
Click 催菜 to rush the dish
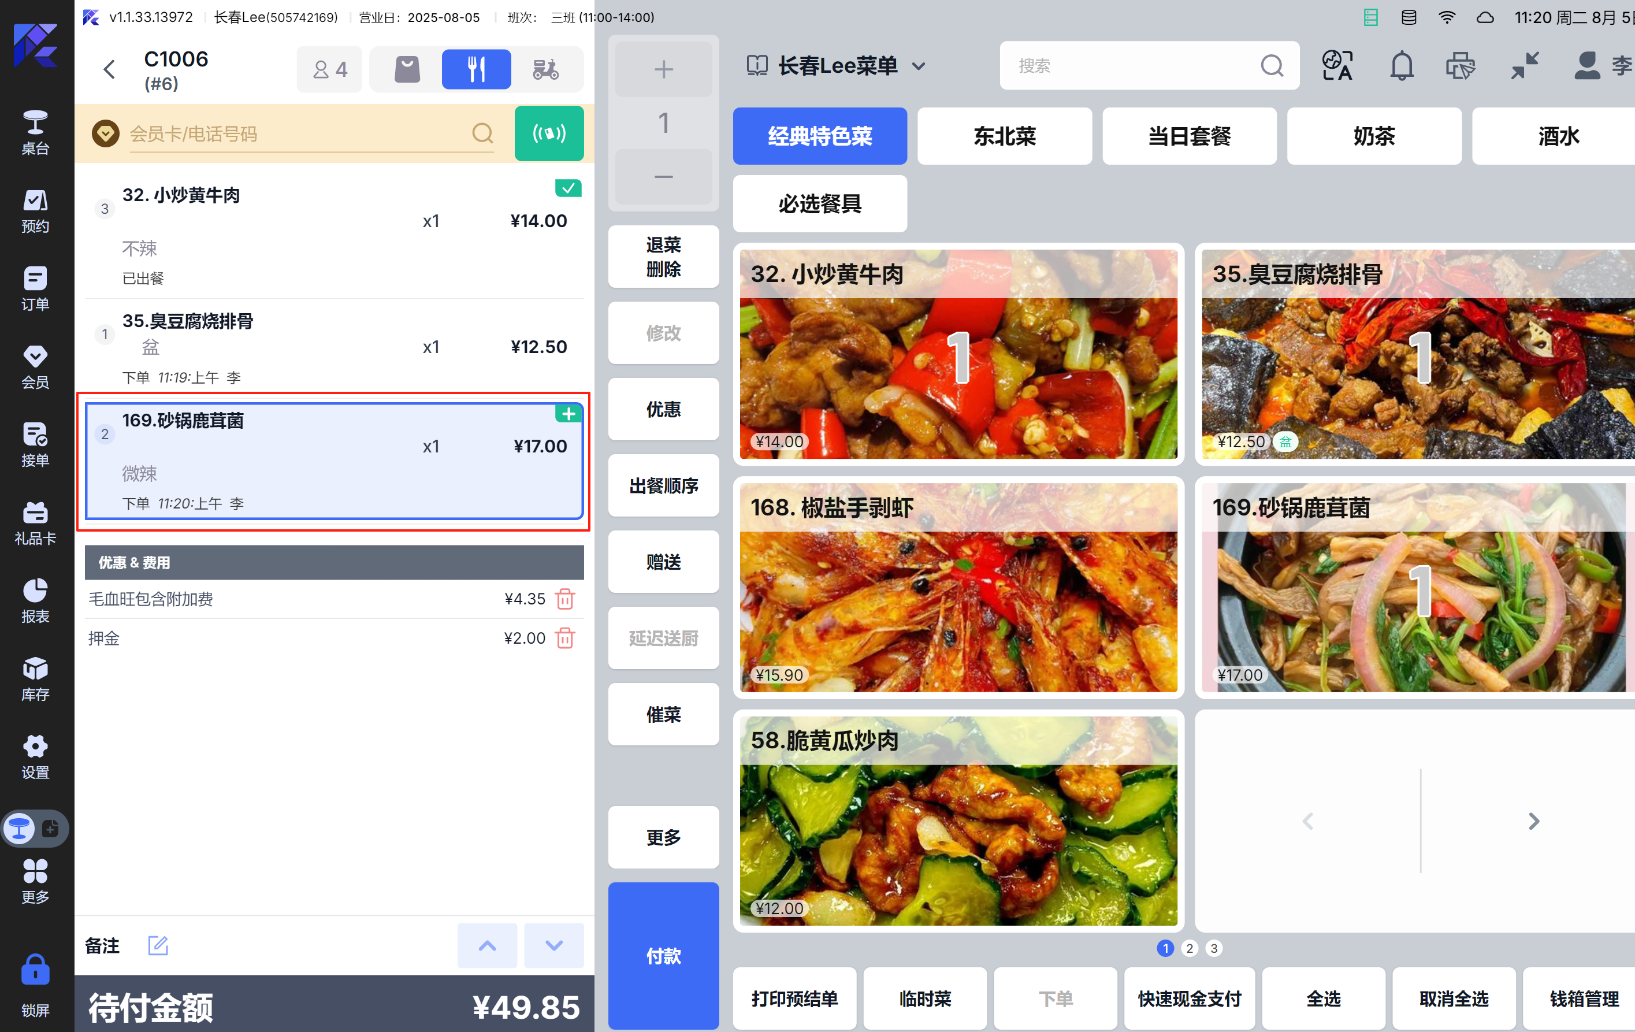tap(663, 714)
